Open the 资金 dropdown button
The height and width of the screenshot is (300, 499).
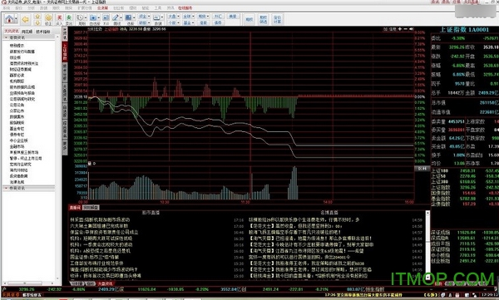(144, 17)
